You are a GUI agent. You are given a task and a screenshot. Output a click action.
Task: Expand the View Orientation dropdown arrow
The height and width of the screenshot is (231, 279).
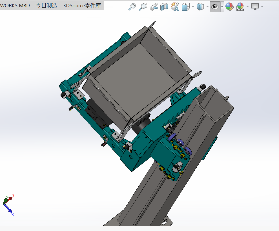pyautogui.click(x=193, y=7)
